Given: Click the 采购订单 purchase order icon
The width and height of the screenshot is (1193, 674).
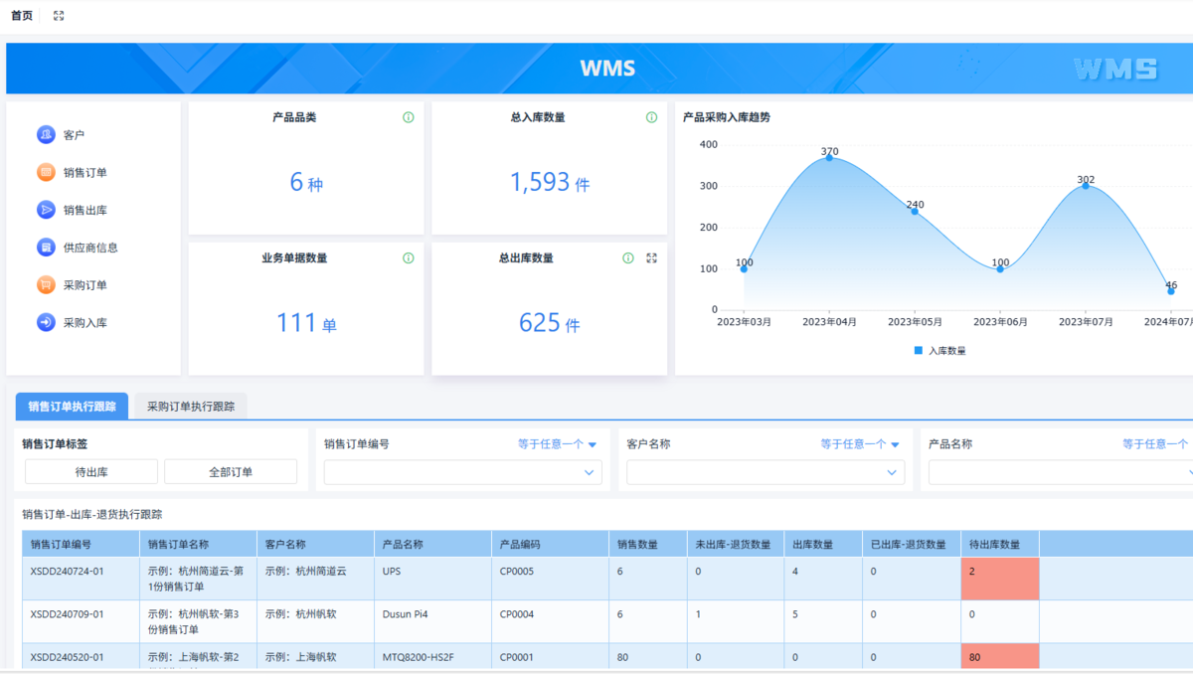Looking at the screenshot, I should (x=46, y=285).
